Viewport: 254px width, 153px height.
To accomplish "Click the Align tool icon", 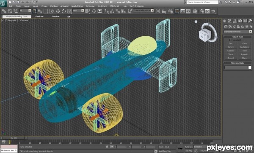I will point(163,11).
